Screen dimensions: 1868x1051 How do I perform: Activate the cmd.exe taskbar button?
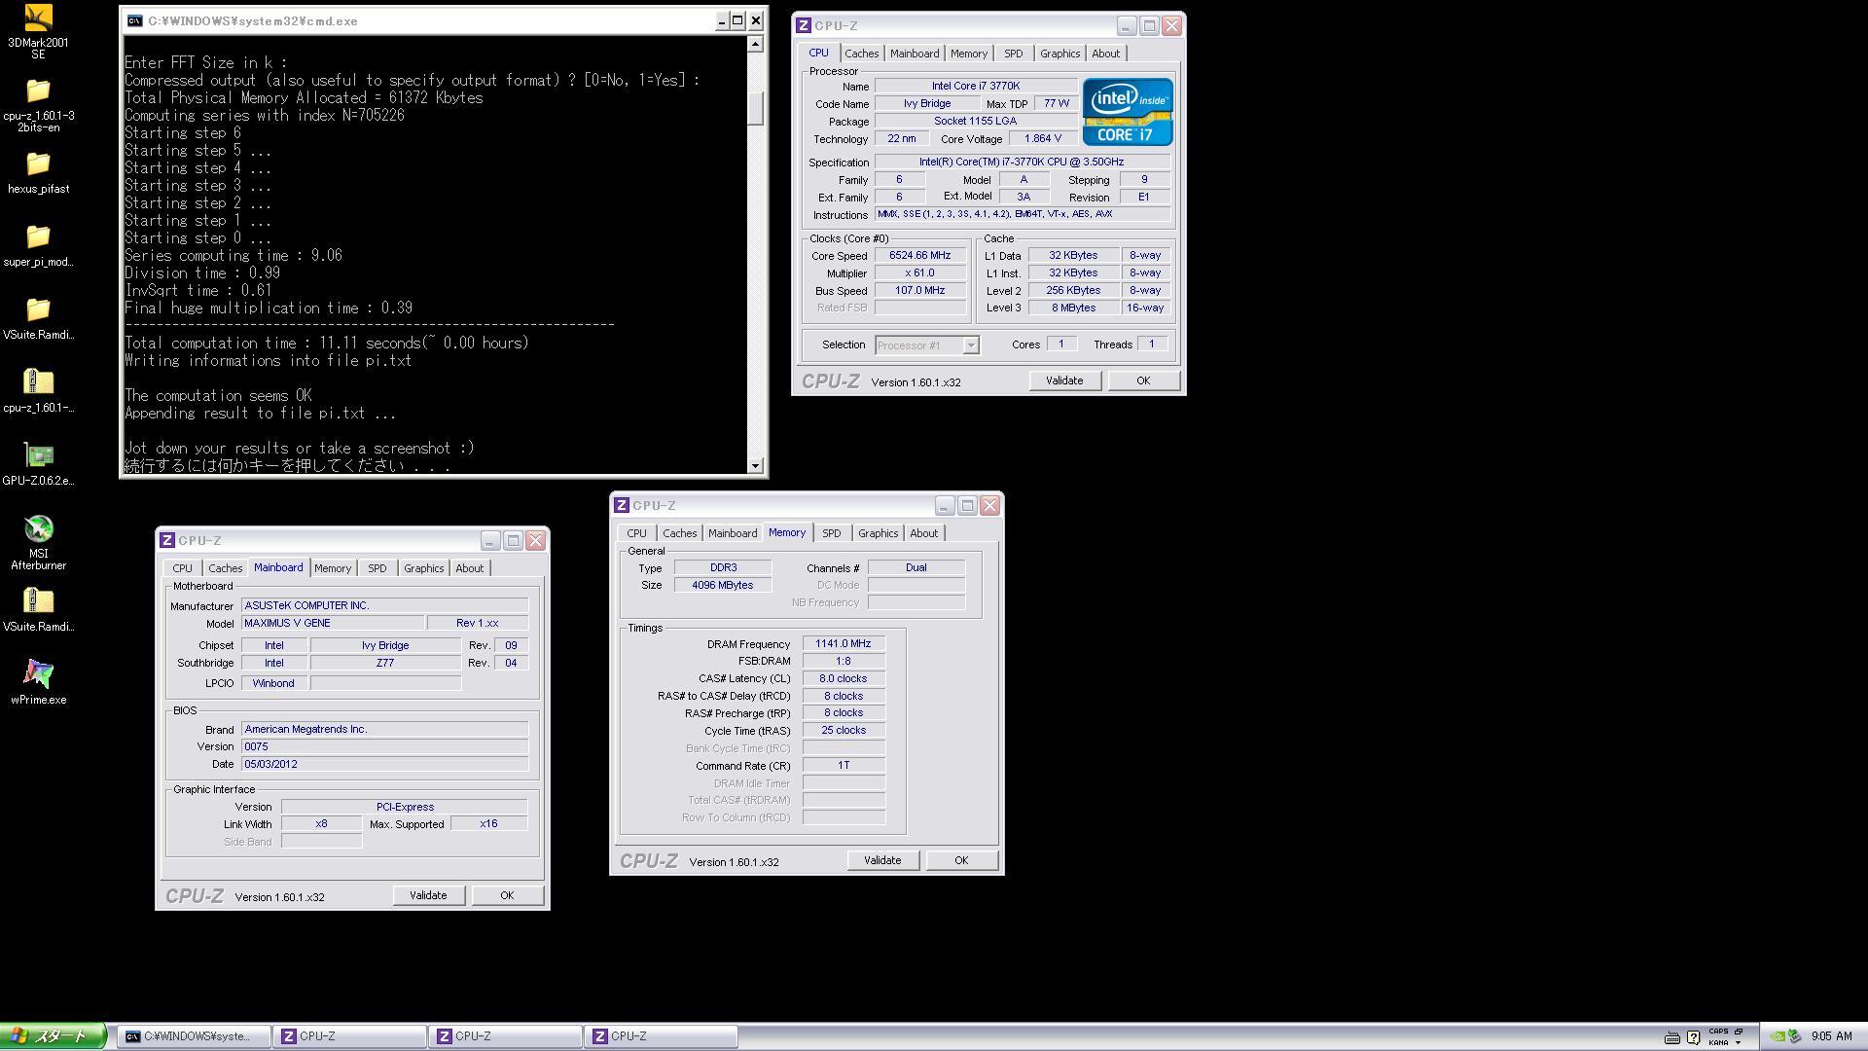click(194, 1036)
